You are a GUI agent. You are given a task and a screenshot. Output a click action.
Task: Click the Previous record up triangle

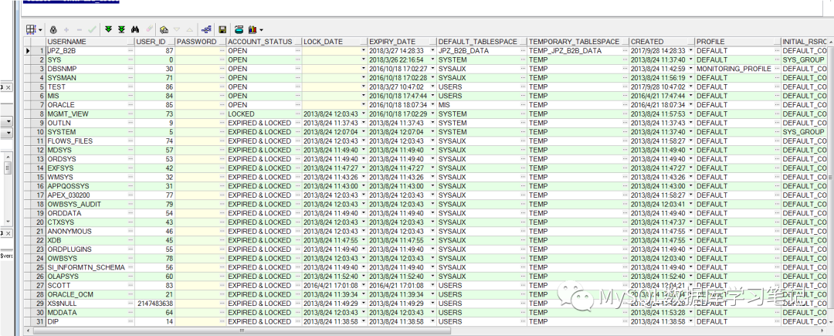tap(190, 30)
